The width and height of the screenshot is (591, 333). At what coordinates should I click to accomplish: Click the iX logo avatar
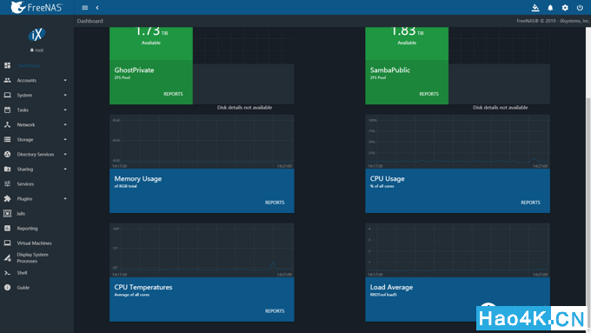[x=37, y=35]
